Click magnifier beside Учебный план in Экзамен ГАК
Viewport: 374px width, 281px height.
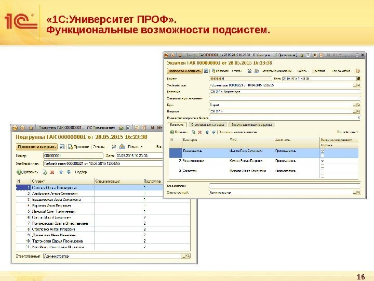coord(358,85)
